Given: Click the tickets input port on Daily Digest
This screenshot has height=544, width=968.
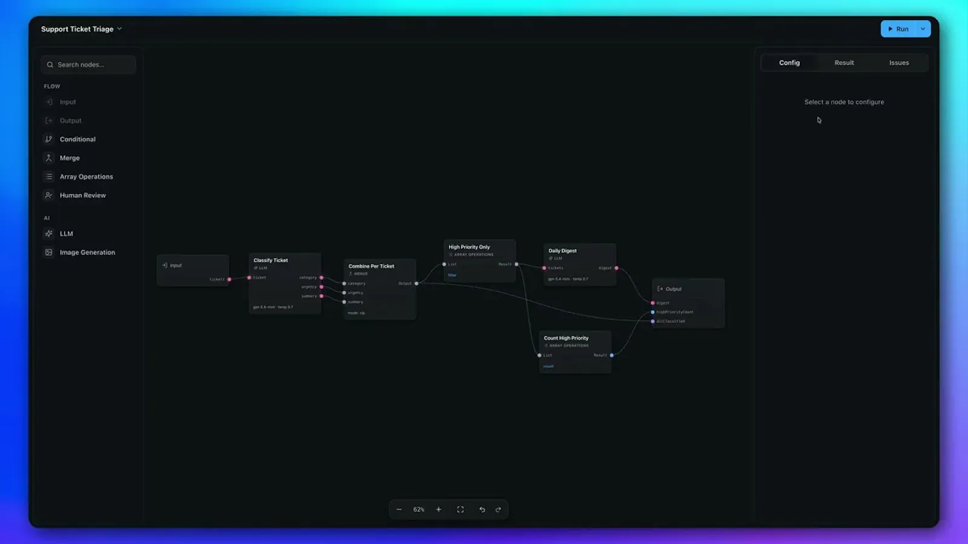Looking at the screenshot, I should pyautogui.click(x=544, y=268).
